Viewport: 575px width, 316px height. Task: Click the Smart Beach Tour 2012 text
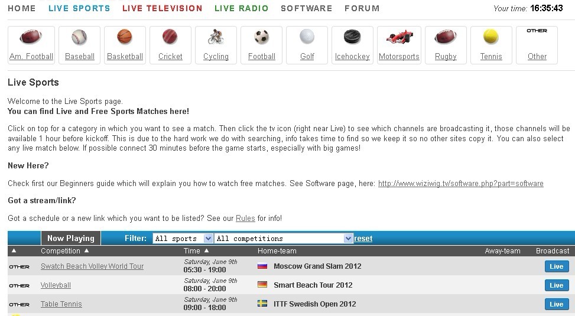coord(313,285)
